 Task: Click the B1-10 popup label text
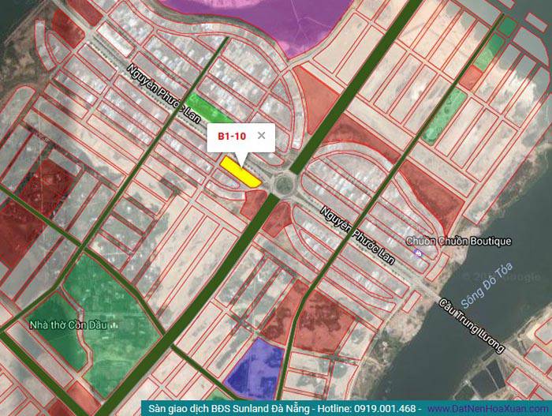231,136
